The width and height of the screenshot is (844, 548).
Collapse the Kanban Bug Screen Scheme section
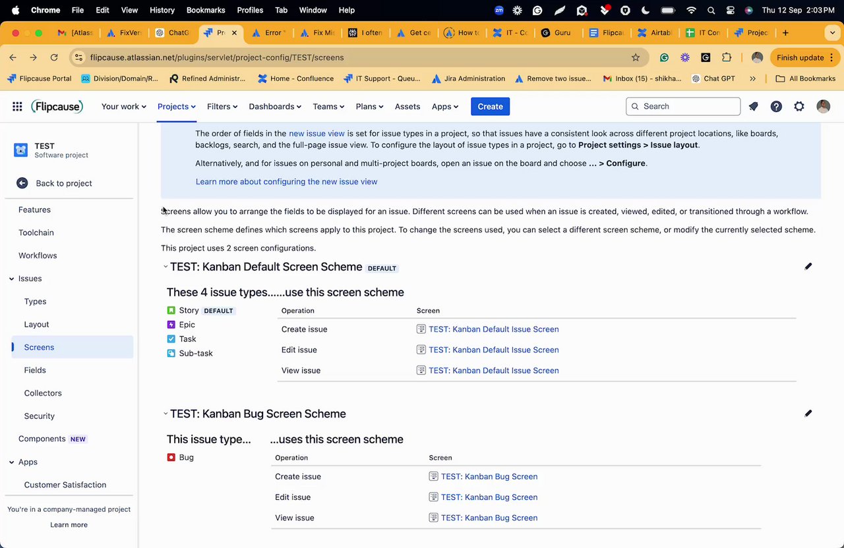[x=166, y=414]
